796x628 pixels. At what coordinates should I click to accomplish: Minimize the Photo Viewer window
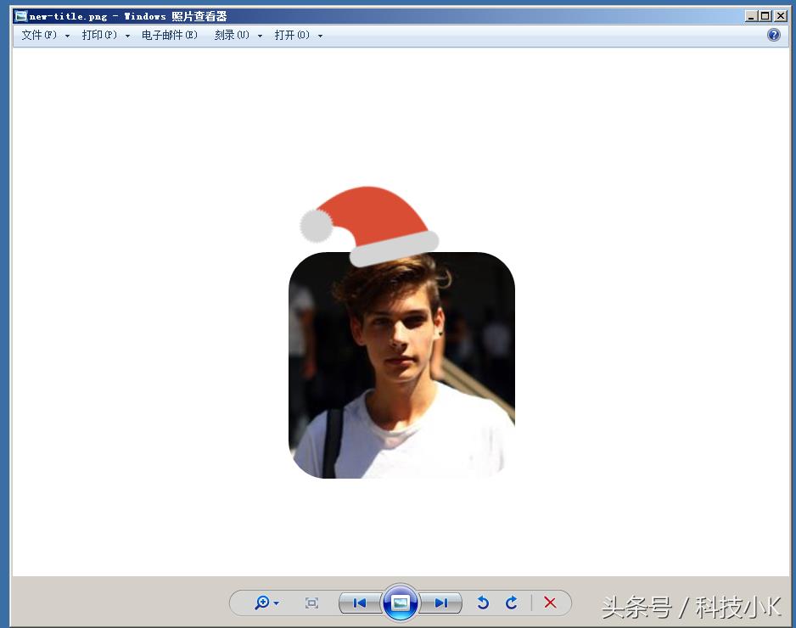tap(751, 15)
